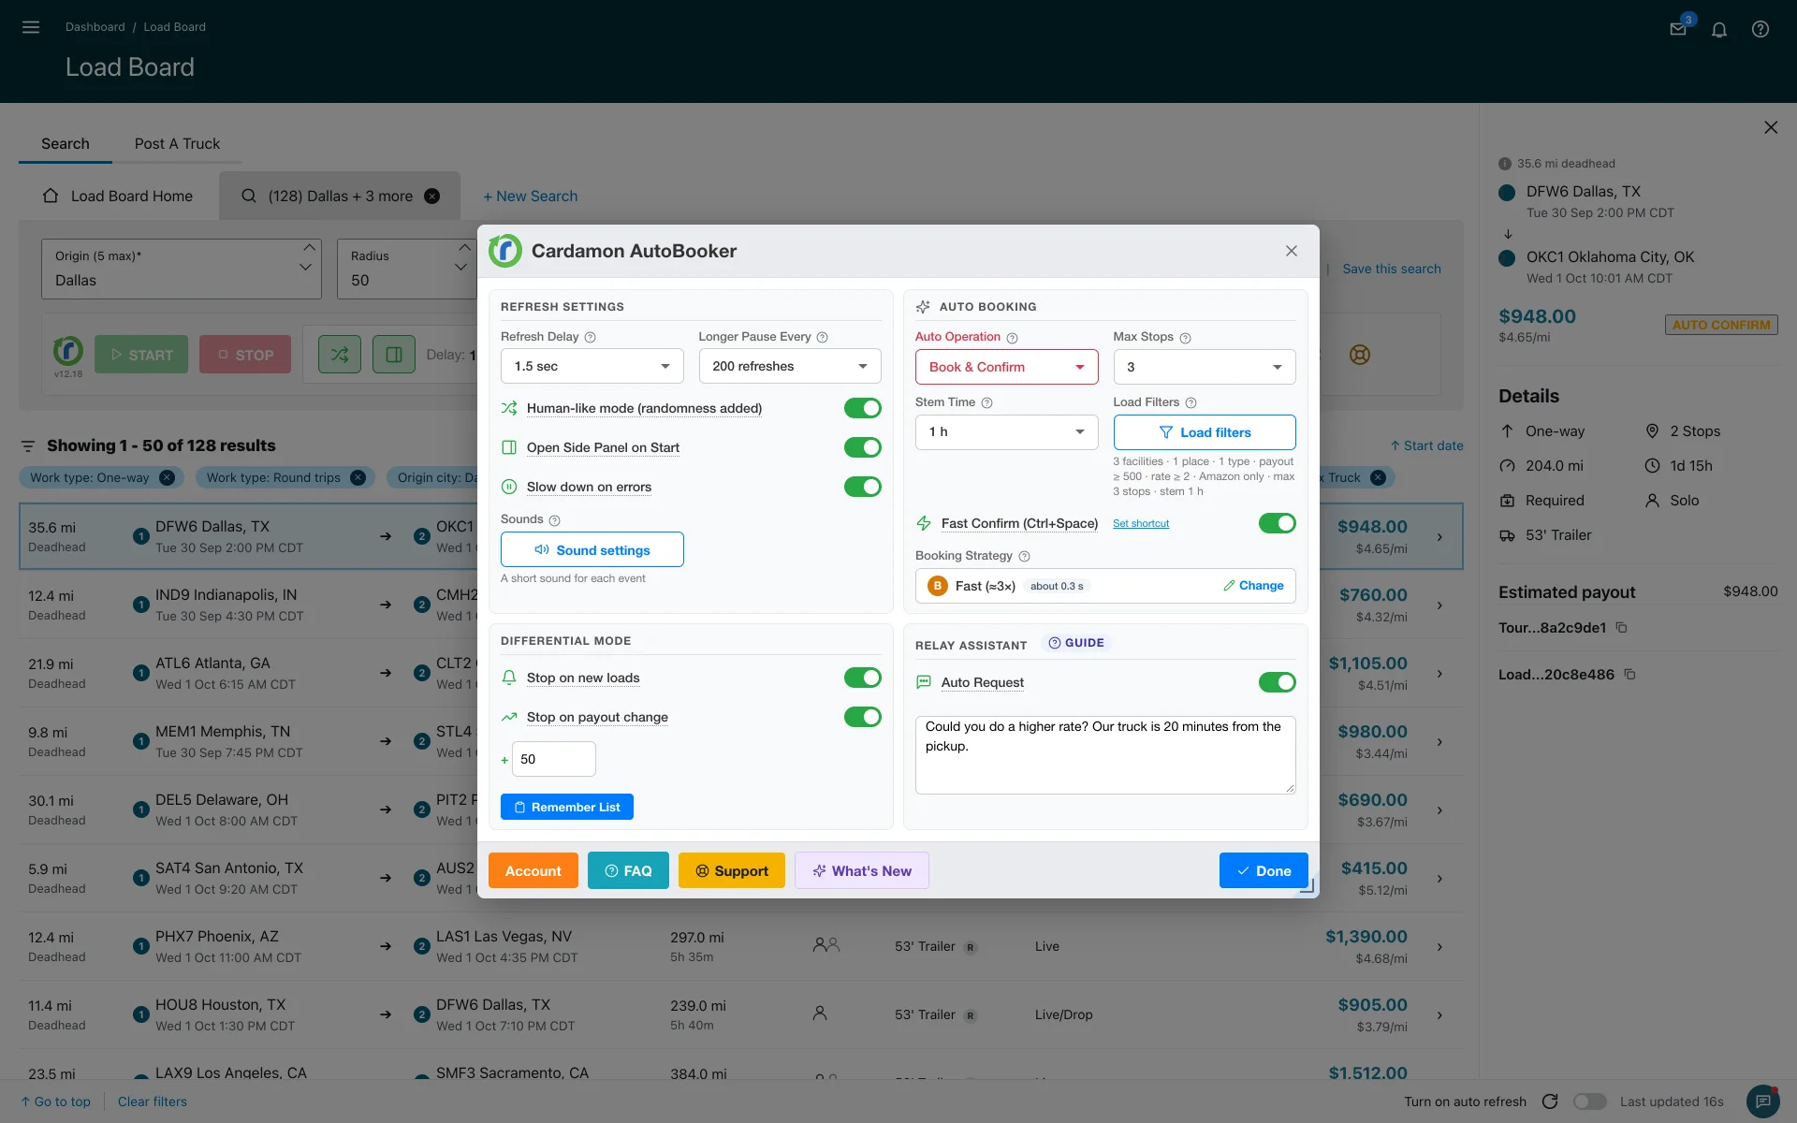
Task: Select the Search tab
Action: click(x=66, y=143)
